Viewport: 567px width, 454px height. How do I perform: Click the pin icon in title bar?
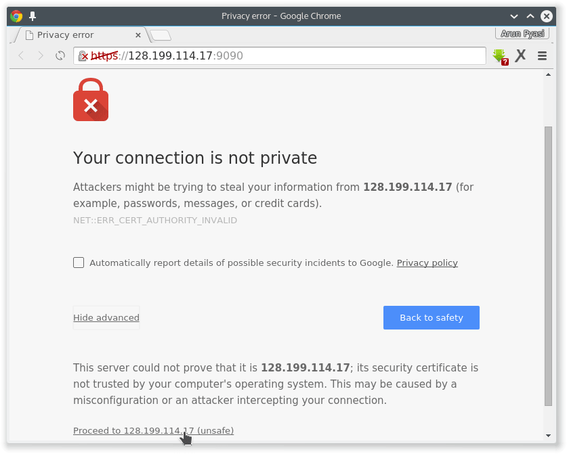coord(32,16)
